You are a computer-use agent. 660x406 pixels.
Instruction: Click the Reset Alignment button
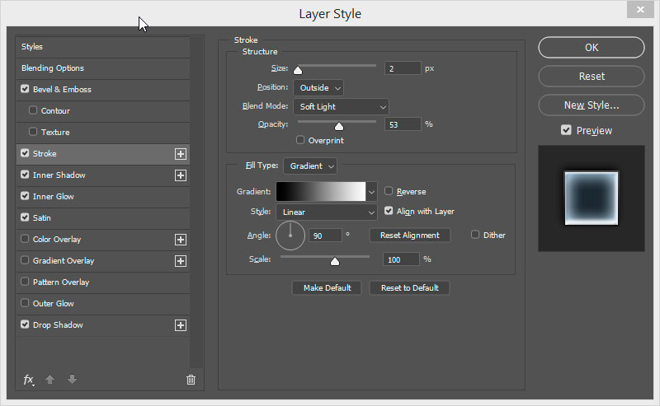(409, 236)
